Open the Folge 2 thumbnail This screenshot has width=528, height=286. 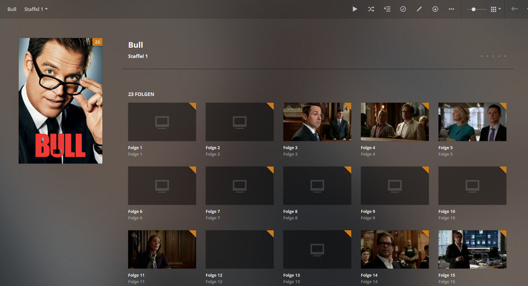(240, 122)
